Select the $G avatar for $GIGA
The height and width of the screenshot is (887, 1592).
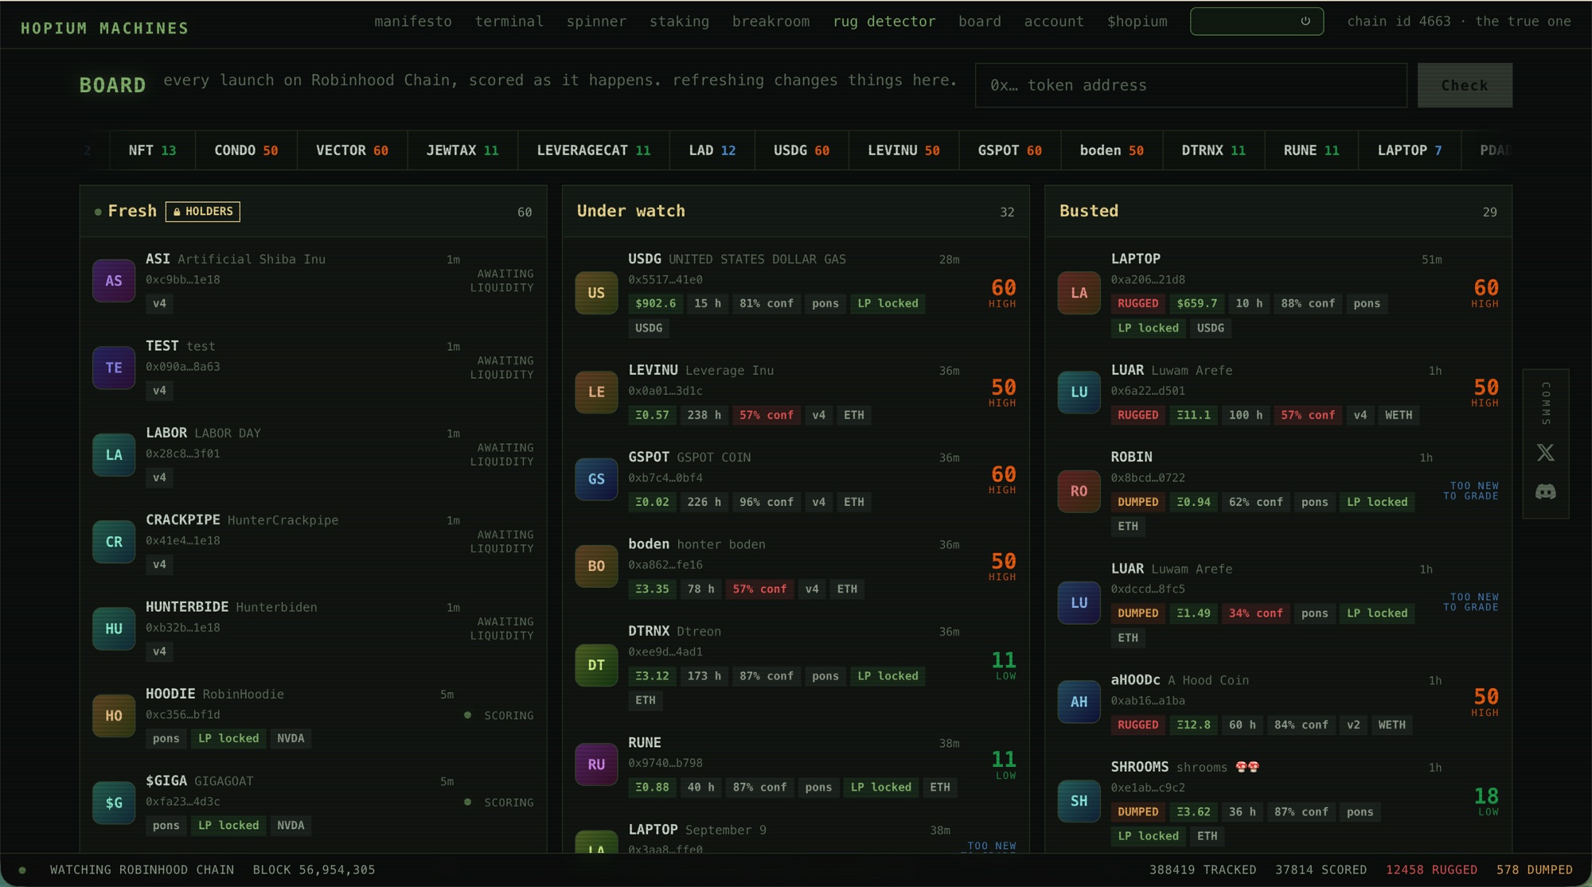(x=114, y=803)
